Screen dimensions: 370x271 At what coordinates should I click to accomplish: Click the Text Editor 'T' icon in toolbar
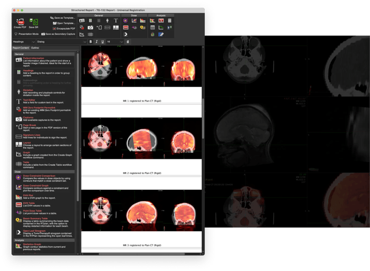(x=116, y=21)
